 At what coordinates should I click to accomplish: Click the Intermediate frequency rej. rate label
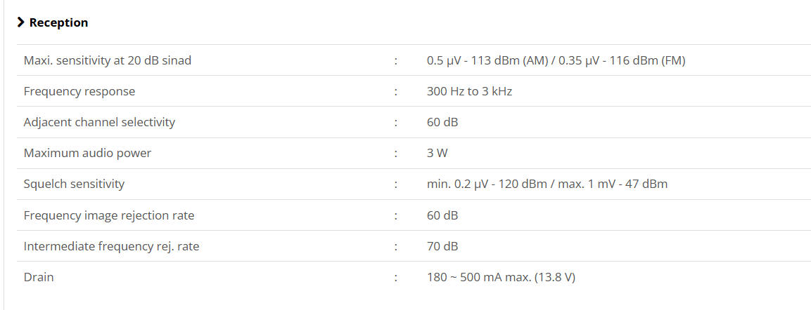click(x=111, y=246)
